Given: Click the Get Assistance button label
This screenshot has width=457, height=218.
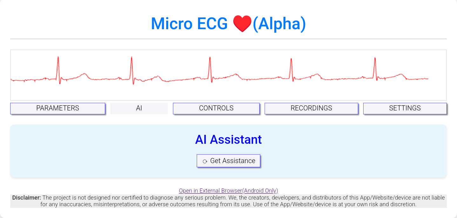Looking at the screenshot, I should coord(233,161).
